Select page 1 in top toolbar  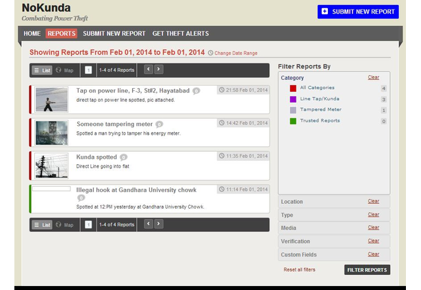pos(88,70)
